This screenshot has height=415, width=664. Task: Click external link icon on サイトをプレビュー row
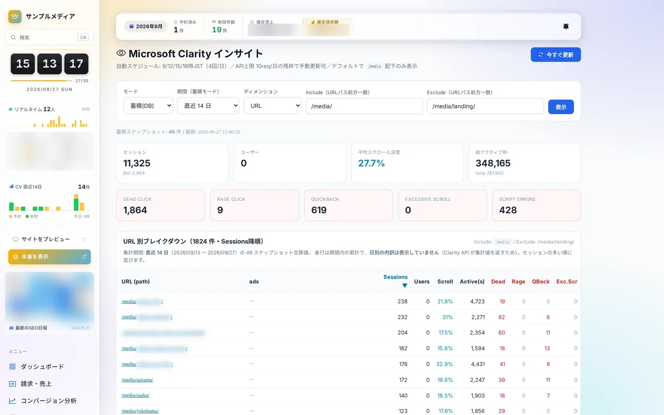point(84,239)
